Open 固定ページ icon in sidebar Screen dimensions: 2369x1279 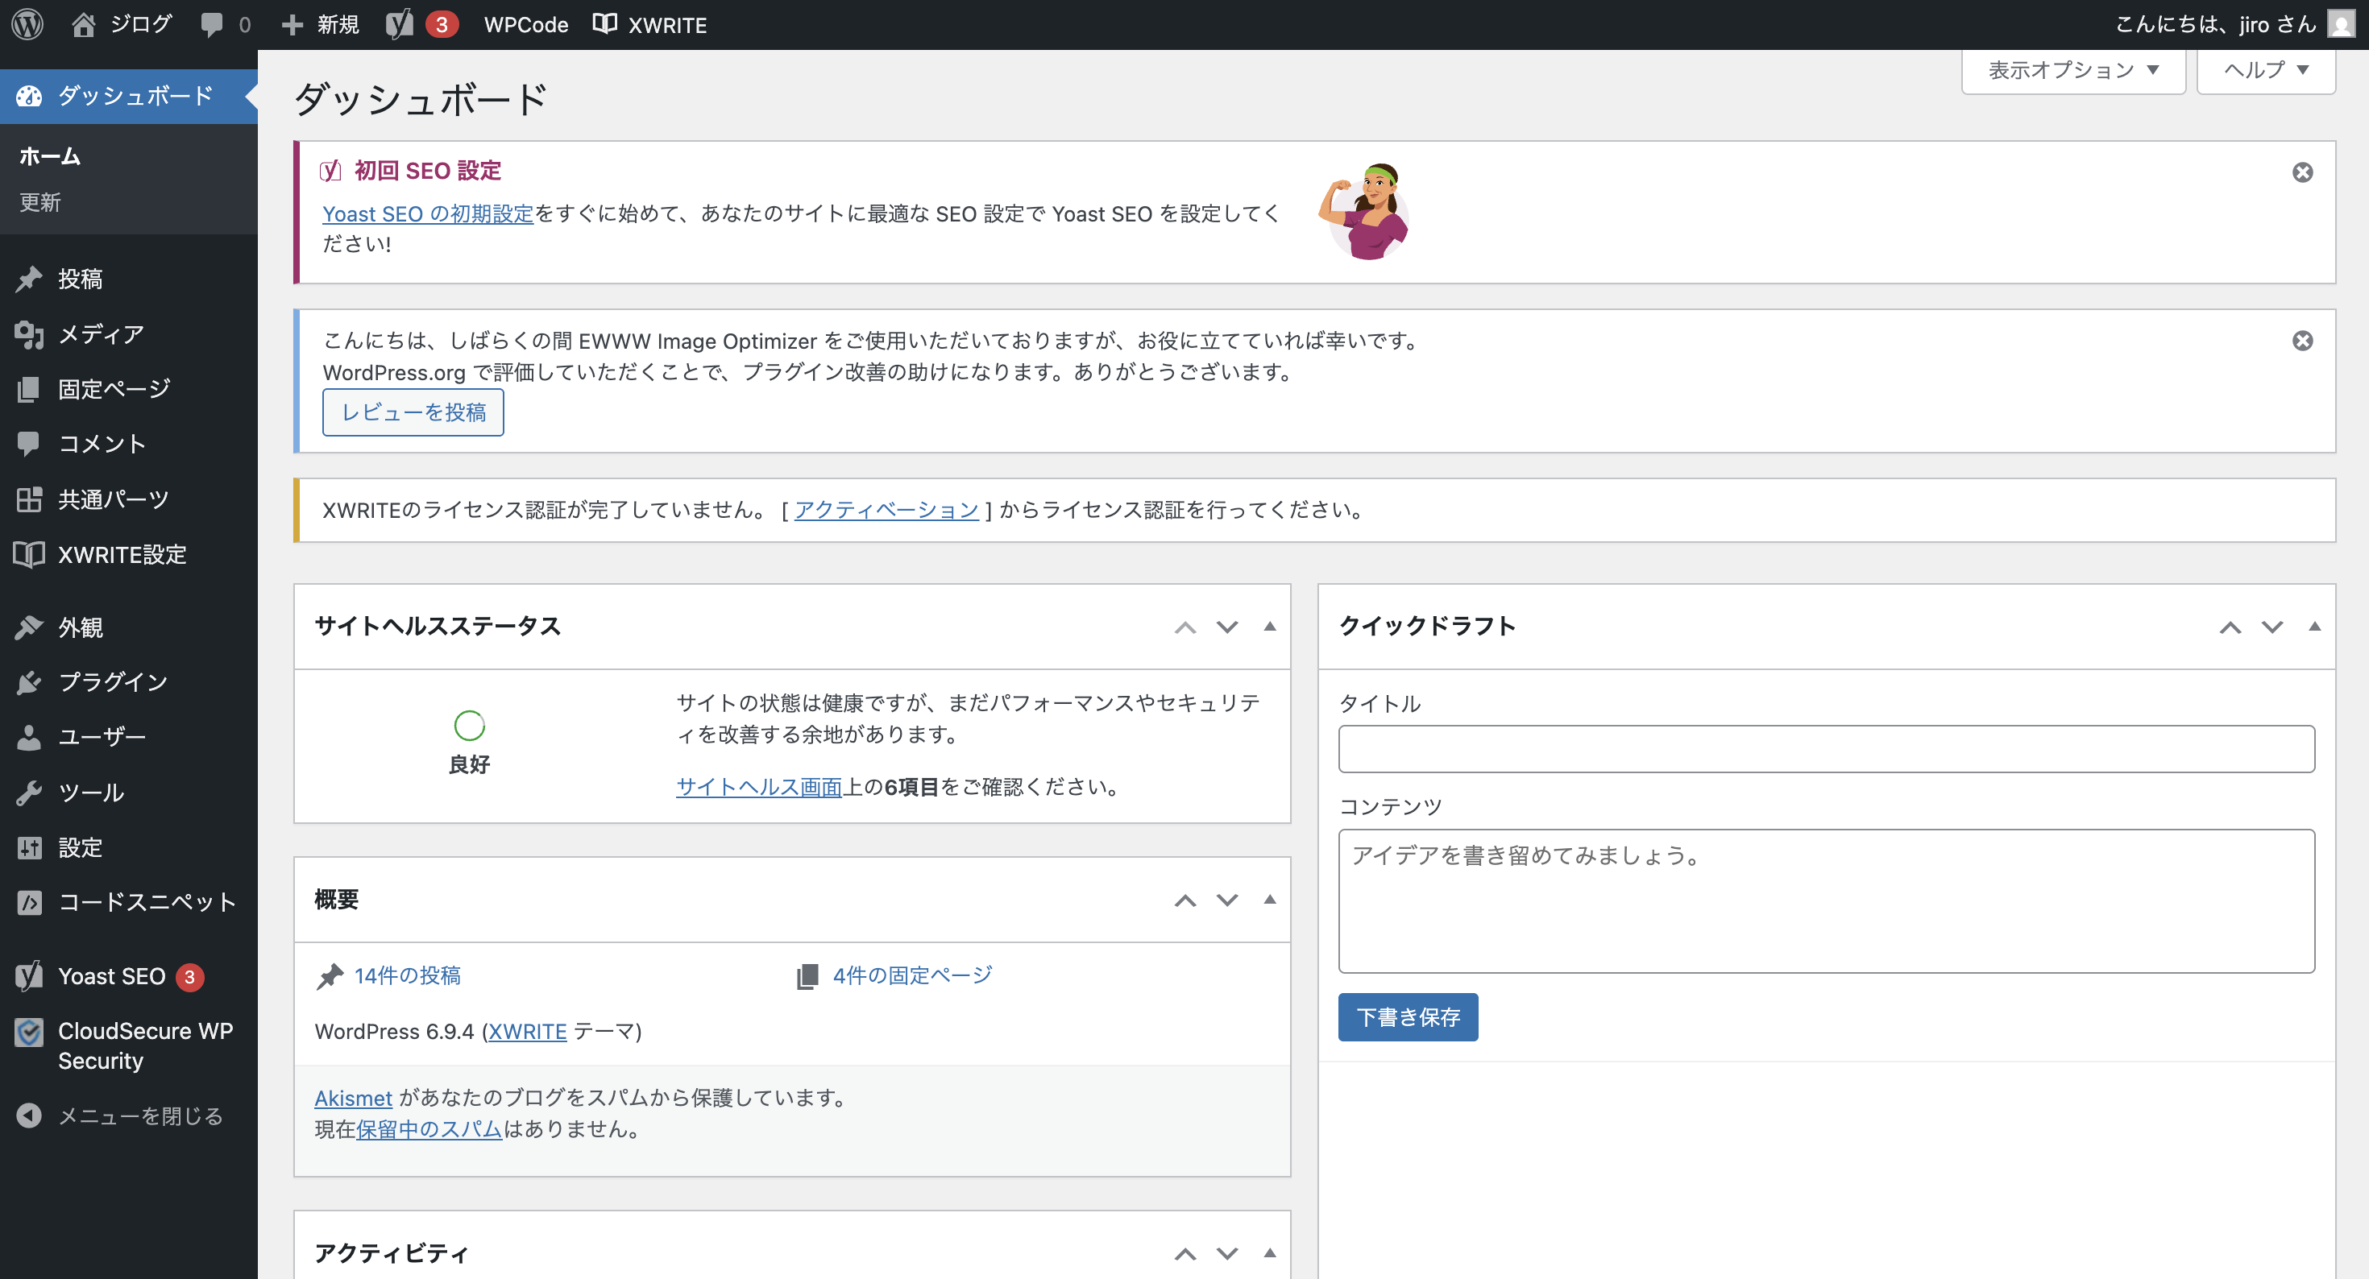pos(30,389)
